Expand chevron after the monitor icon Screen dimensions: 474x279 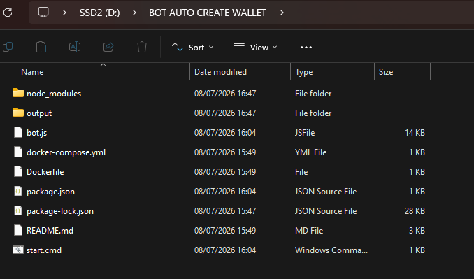tap(64, 13)
